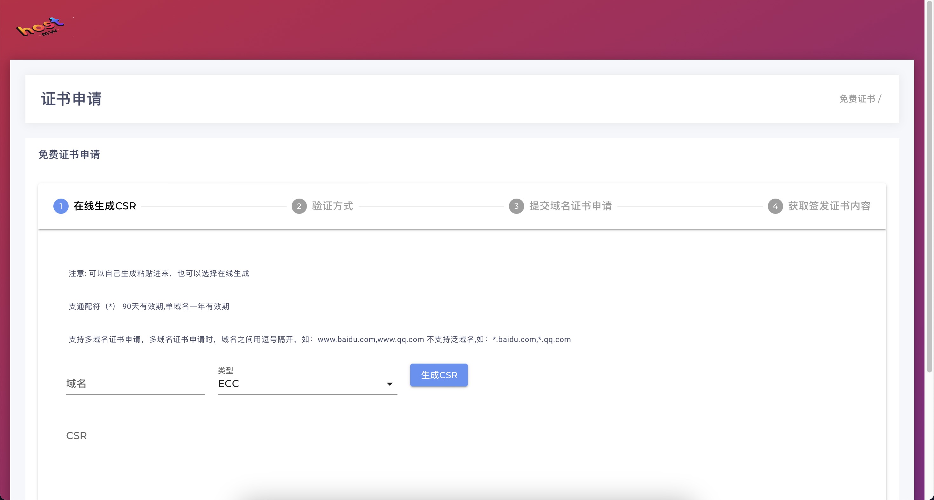Click the 免费证书申请 section title
Image resolution: width=934 pixels, height=500 pixels.
point(69,155)
